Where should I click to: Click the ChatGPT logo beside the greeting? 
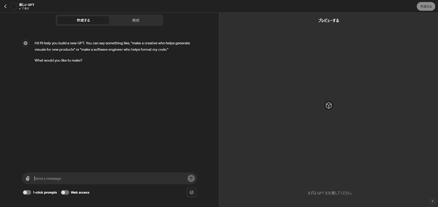pyautogui.click(x=25, y=43)
